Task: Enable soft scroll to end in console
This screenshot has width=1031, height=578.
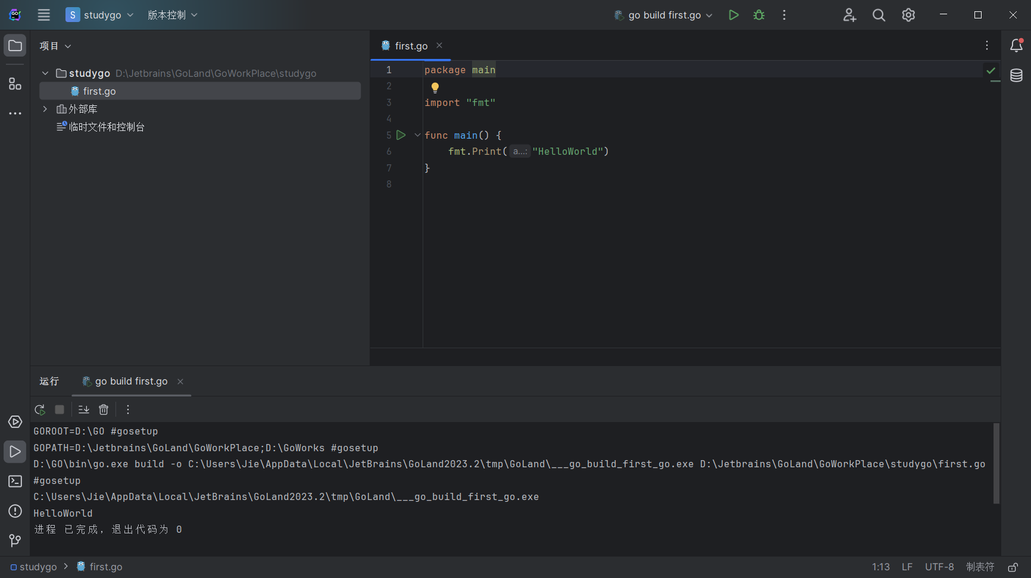Action: 83,410
